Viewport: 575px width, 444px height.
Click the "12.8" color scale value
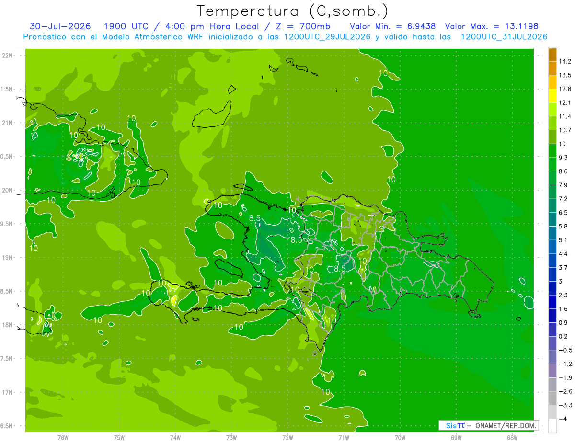pyautogui.click(x=566, y=89)
